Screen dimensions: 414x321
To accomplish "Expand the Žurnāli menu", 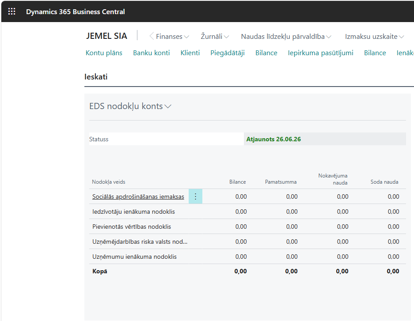I will tap(215, 36).
